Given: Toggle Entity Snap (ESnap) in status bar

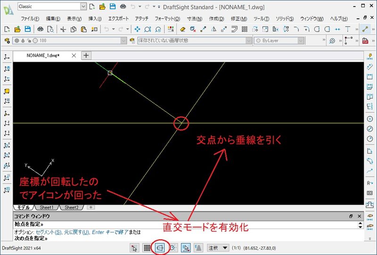Looking at the screenshot, I should point(186,247).
